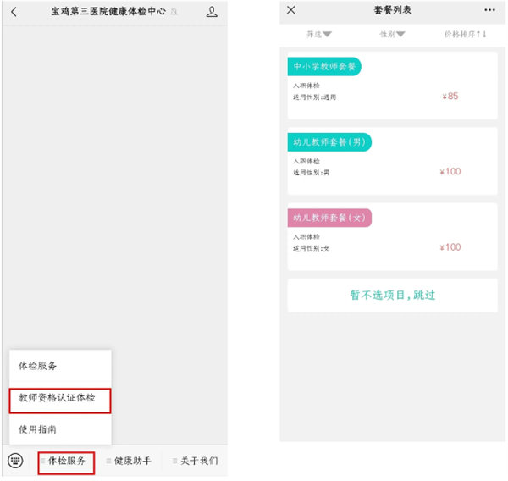Open the three-dots more options menu
The height and width of the screenshot is (481, 508).
(489, 10)
